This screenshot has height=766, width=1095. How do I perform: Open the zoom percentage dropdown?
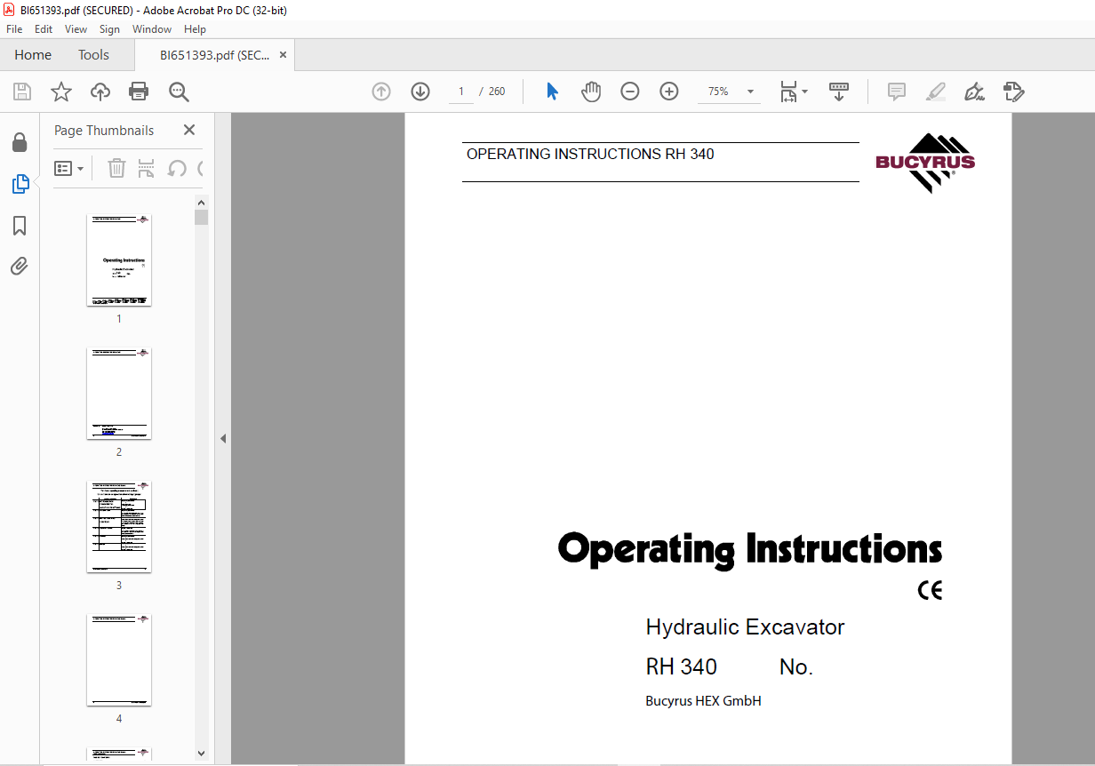pyautogui.click(x=750, y=92)
